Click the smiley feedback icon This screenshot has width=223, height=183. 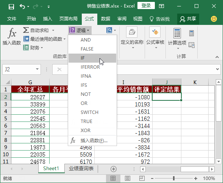[214, 19]
